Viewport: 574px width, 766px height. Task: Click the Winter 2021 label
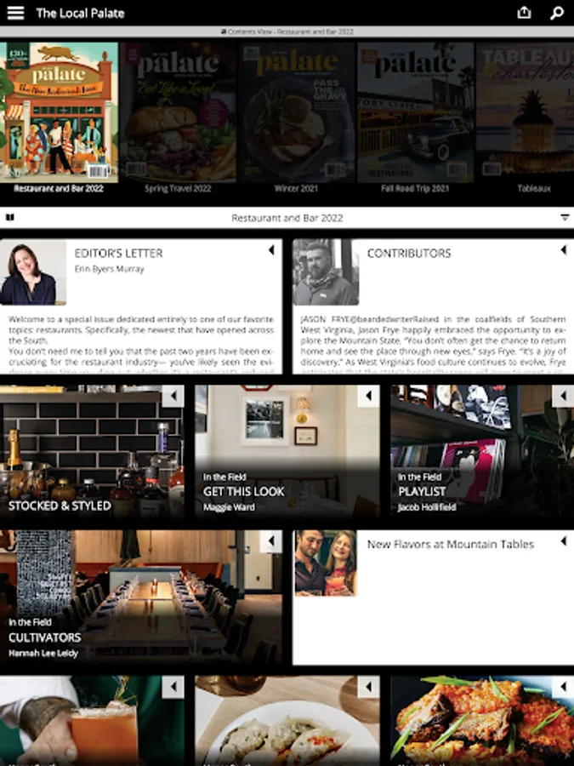pos(296,189)
